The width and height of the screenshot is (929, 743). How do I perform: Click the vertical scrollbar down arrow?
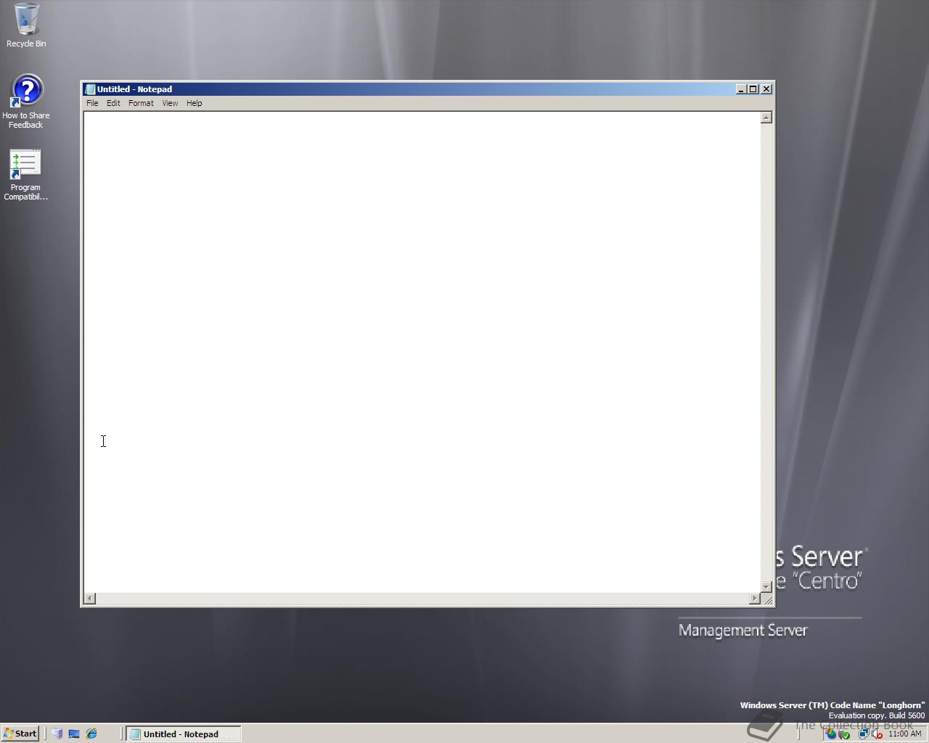coord(766,586)
